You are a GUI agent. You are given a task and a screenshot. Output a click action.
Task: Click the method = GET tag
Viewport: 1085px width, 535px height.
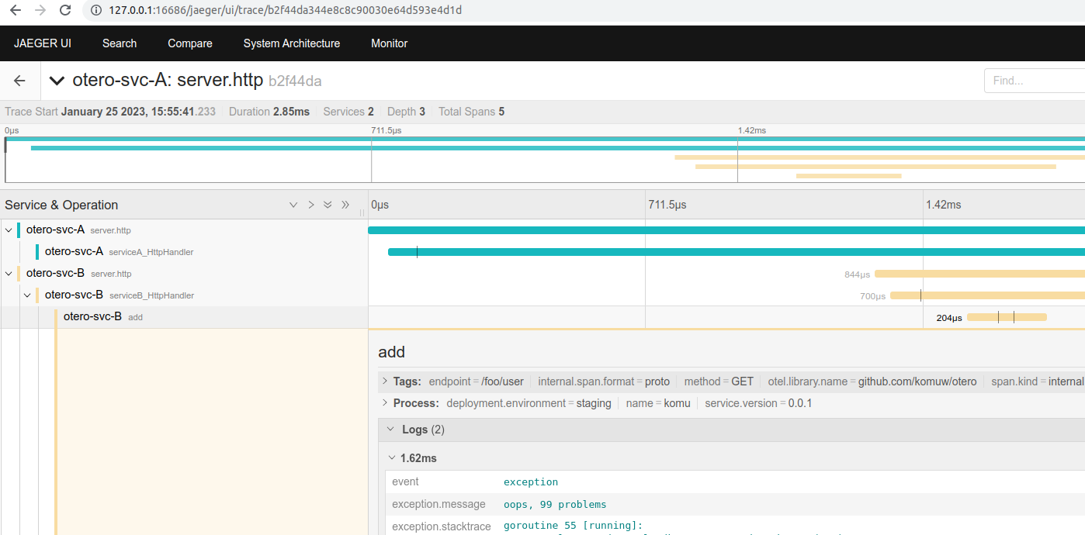tap(719, 381)
